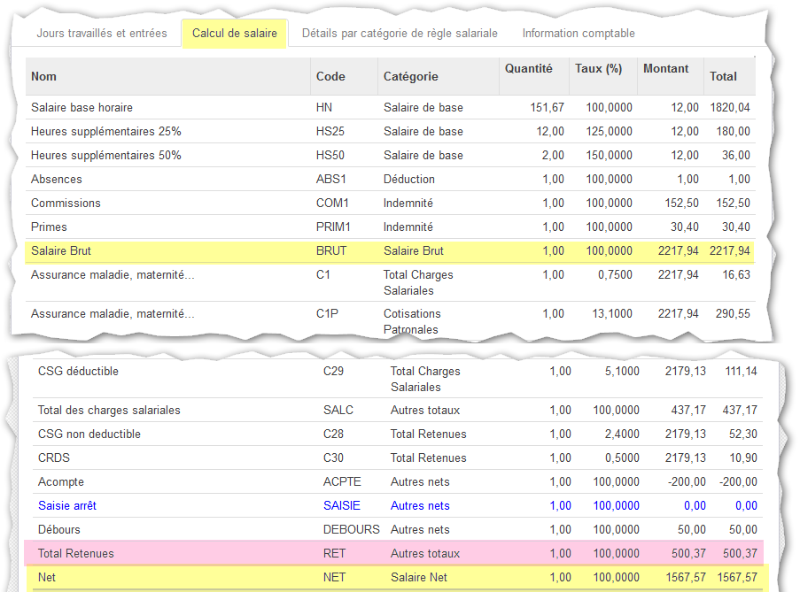Select the Acompte row name
This screenshot has height=592, width=800.
[61, 482]
